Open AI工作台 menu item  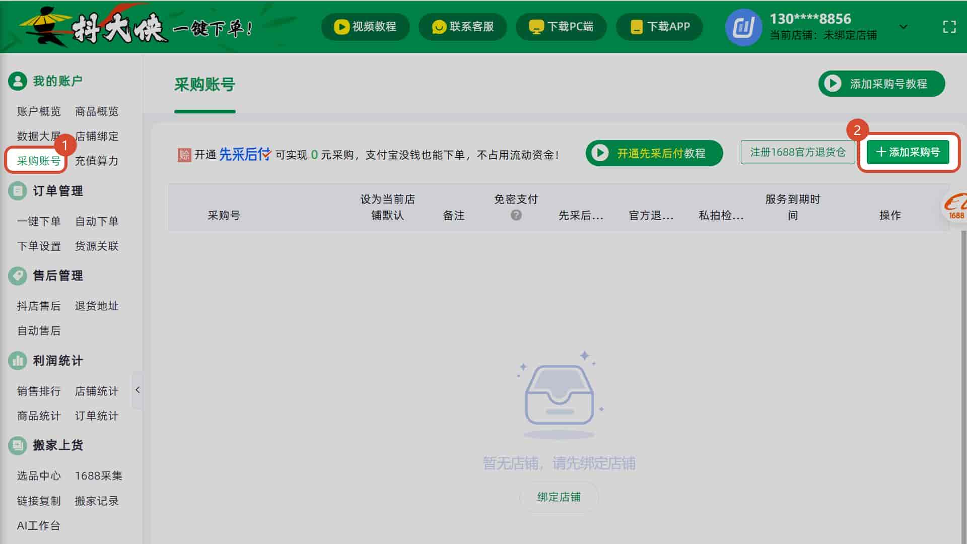click(x=39, y=525)
